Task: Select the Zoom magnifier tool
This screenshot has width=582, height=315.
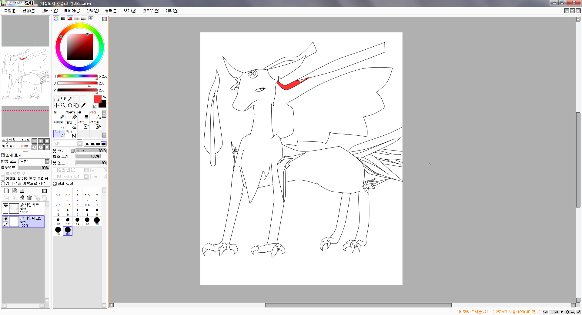Action: (63, 105)
